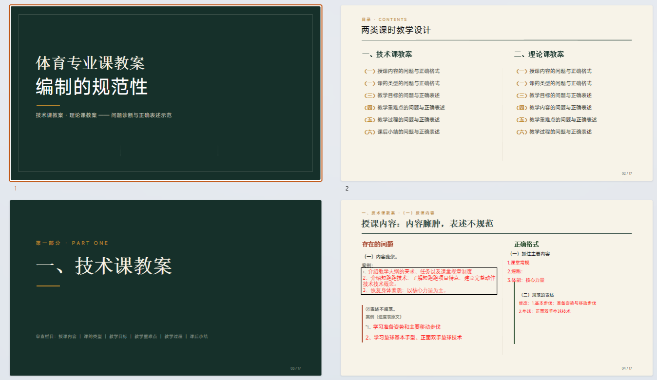Click the 审查栏目 line on slide 3
657x380 pixels.
click(x=122, y=336)
